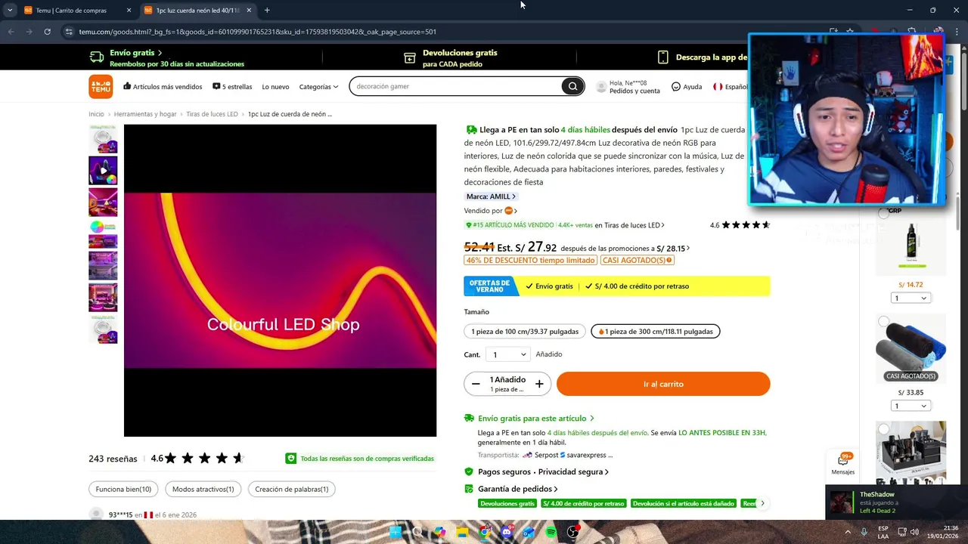Image resolution: width=968 pixels, height=544 pixels.
Task: Click the Envío gratis truck icon in banner
Action: 97,57
